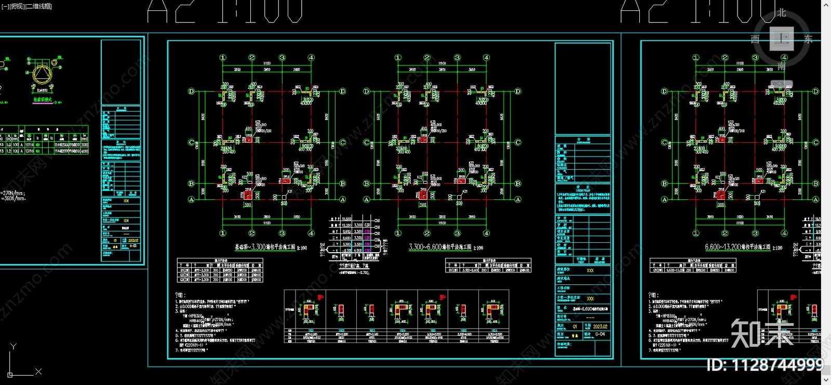Viewport: 831px width, 385px height.
Task: Click the 上 face of the ViewCube
Action: [781, 38]
